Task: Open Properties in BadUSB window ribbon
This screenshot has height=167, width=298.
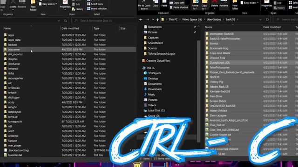Action: pyautogui.click(x=267, y=4)
